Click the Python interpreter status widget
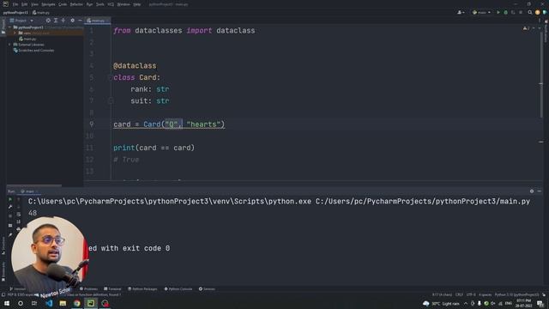This screenshot has width=549, height=309. pos(516,295)
